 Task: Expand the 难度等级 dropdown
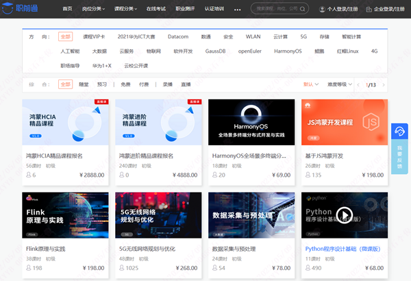pos(340,84)
